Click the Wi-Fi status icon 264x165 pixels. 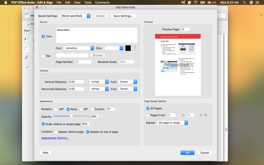[195, 2]
